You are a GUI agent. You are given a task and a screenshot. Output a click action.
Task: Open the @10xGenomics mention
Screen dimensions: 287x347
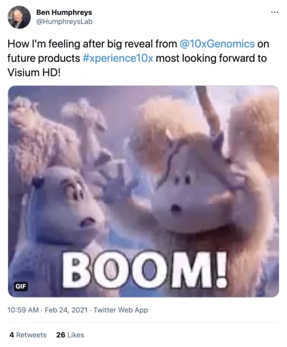tap(217, 44)
